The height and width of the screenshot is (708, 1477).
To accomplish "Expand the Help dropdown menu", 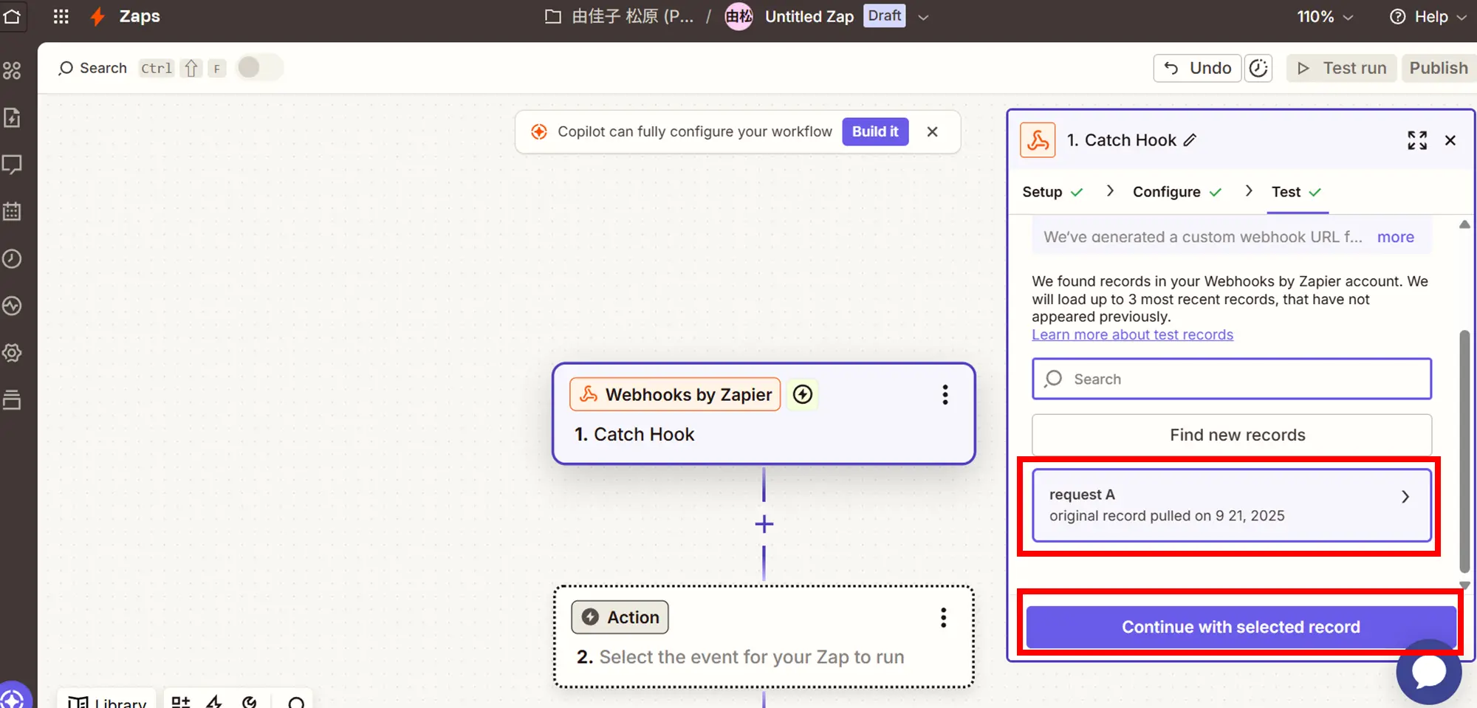I will click(1428, 16).
